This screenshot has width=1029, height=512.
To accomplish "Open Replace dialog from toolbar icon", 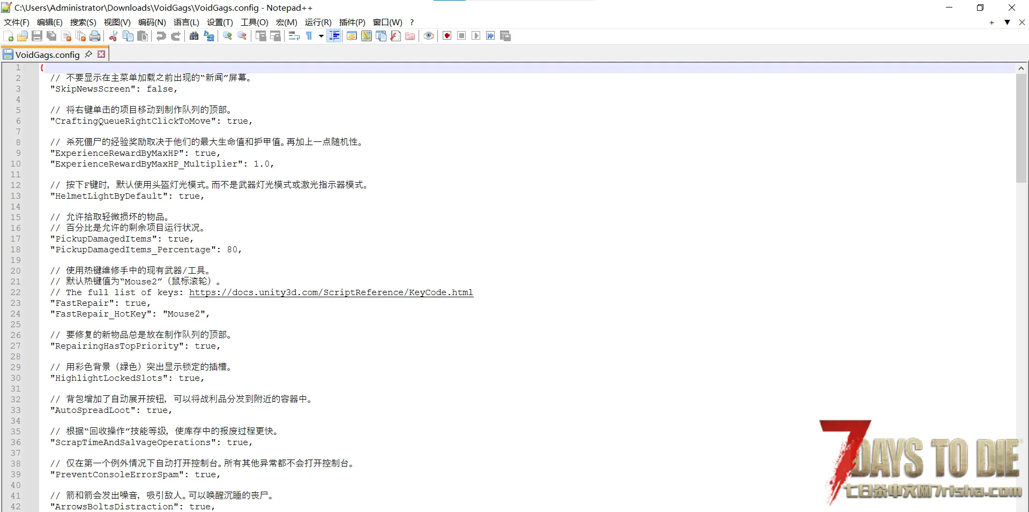I will tap(209, 36).
